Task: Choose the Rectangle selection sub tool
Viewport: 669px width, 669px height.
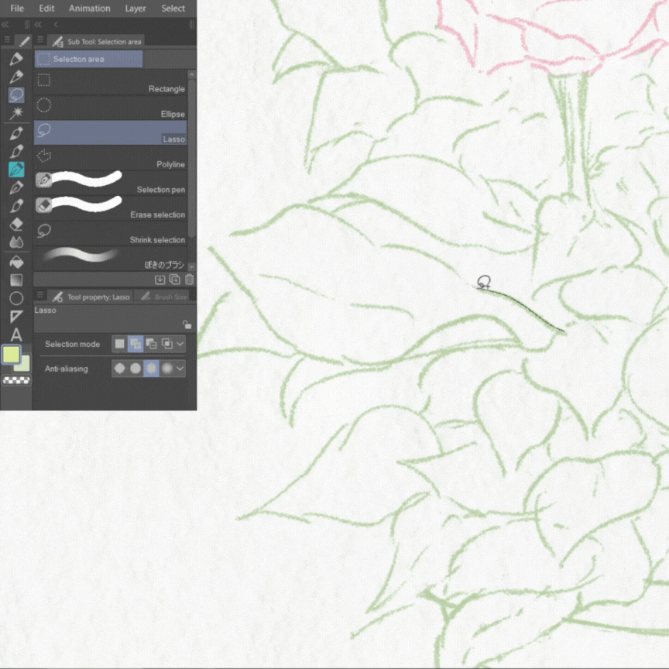Action: 110,82
